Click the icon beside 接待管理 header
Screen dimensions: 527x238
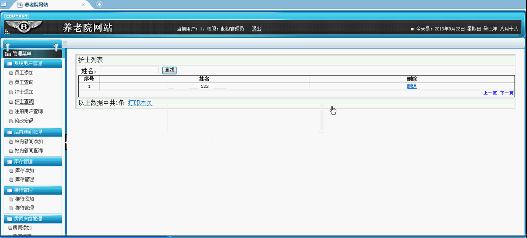9,190
